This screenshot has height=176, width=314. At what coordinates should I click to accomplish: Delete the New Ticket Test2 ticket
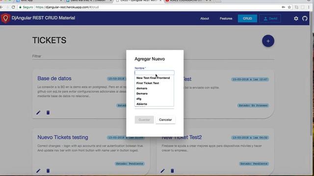tap(172, 171)
